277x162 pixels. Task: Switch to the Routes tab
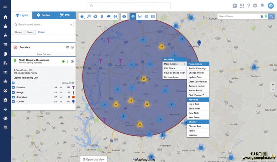[x=43, y=15]
